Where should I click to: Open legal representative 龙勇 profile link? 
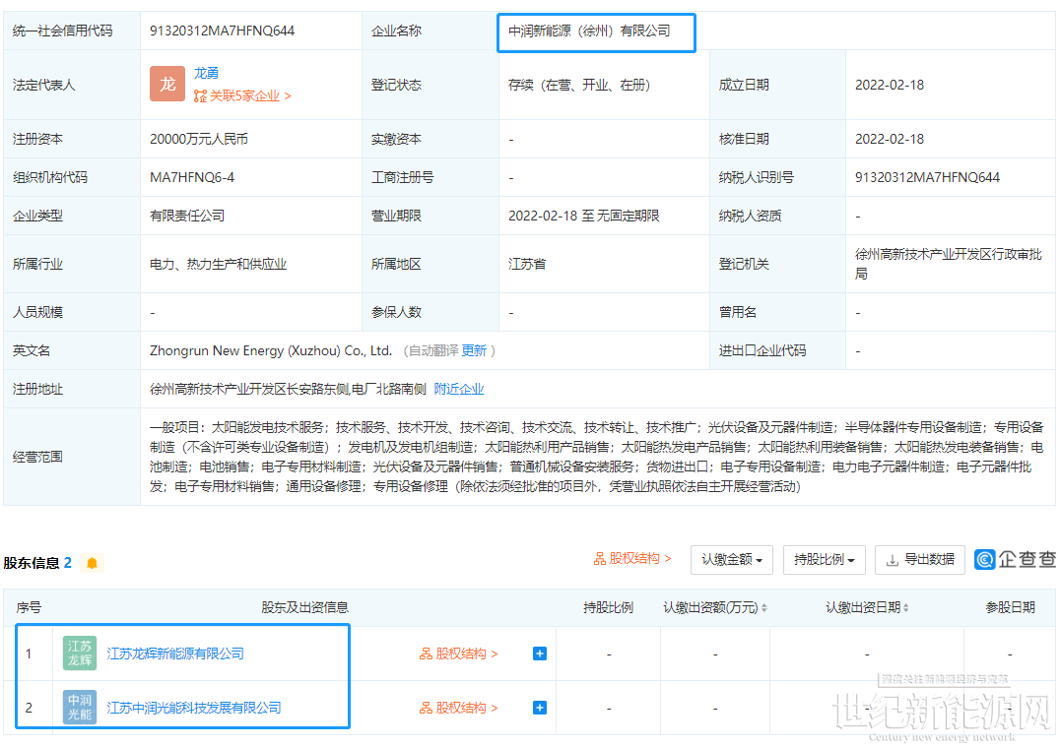206,73
